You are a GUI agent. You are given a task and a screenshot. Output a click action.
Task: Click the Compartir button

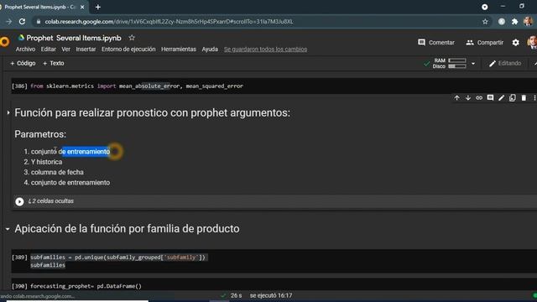tap(485, 43)
